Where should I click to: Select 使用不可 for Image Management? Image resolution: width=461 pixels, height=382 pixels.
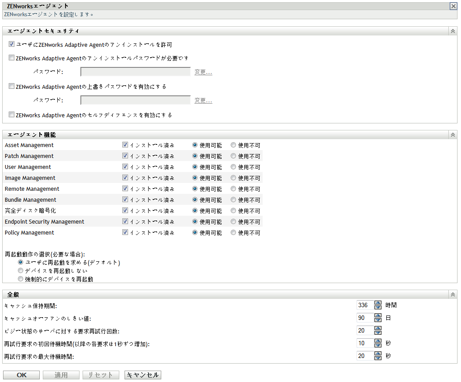[x=233, y=178]
